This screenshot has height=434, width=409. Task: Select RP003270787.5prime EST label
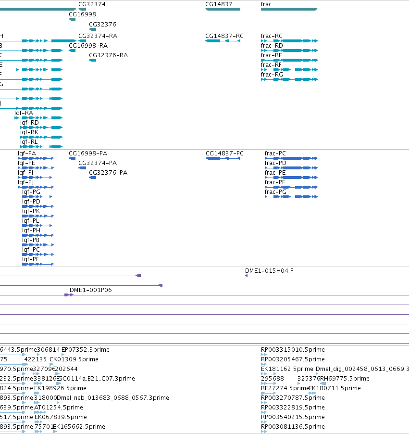(293, 398)
